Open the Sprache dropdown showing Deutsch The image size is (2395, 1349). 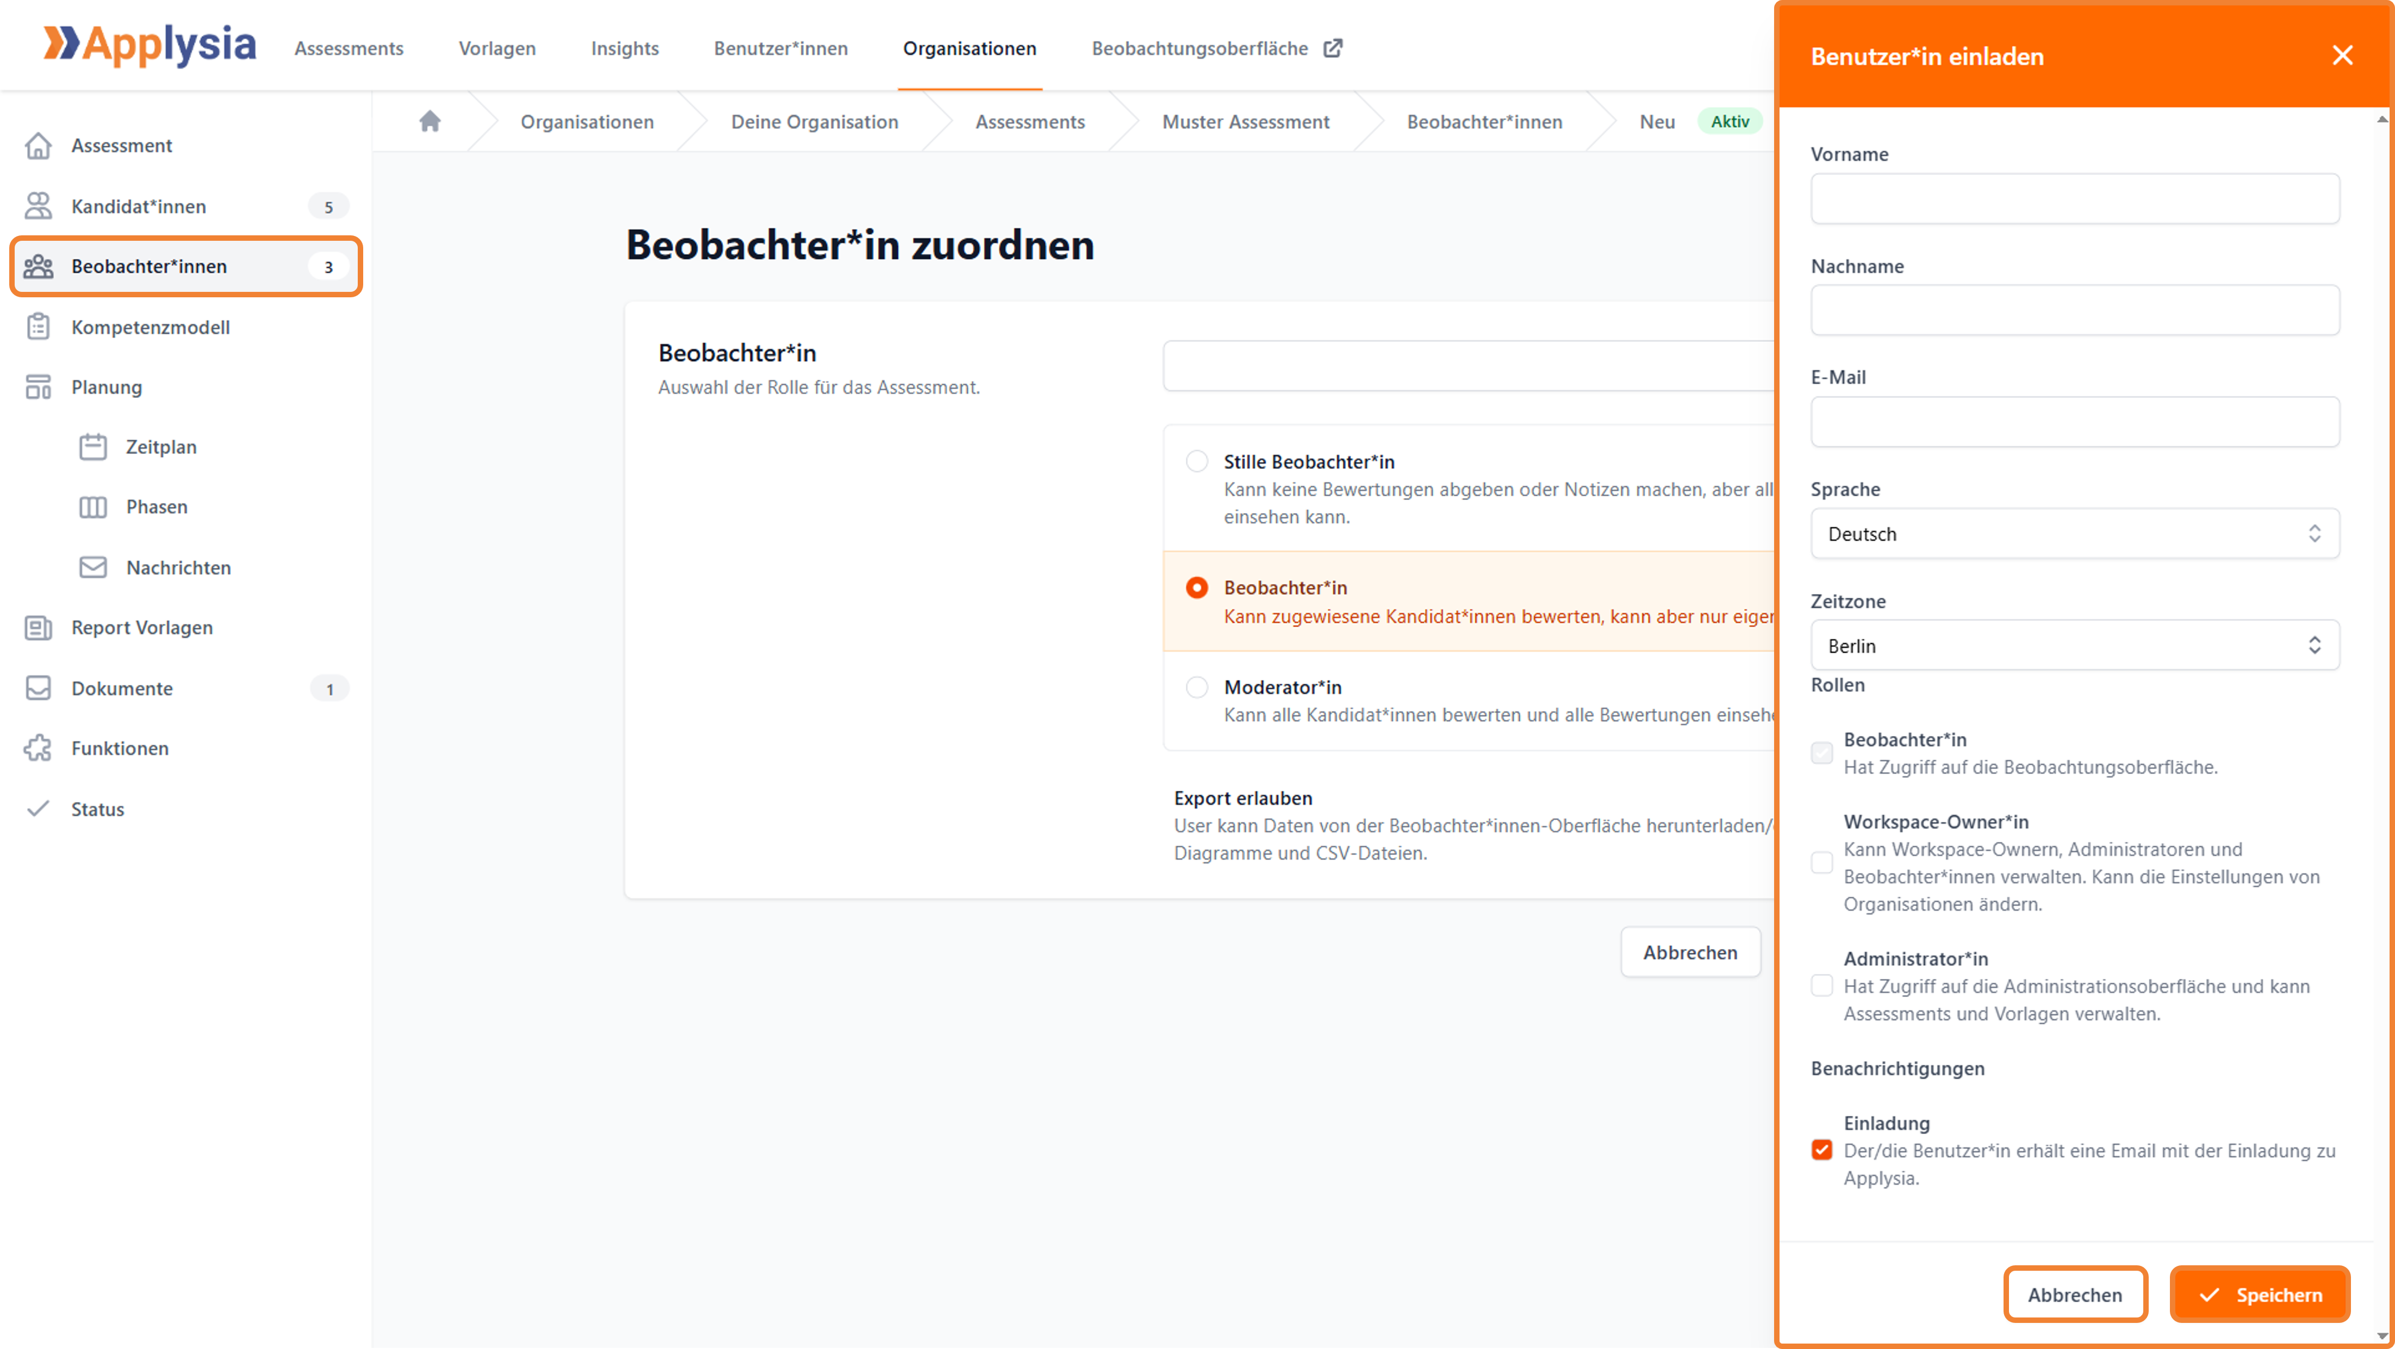tap(2074, 534)
